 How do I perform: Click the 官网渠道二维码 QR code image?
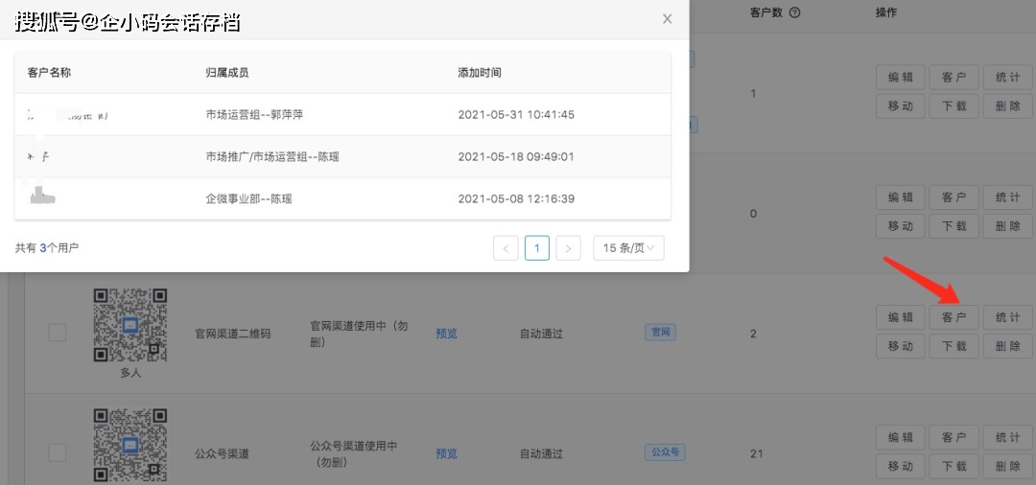click(x=130, y=325)
